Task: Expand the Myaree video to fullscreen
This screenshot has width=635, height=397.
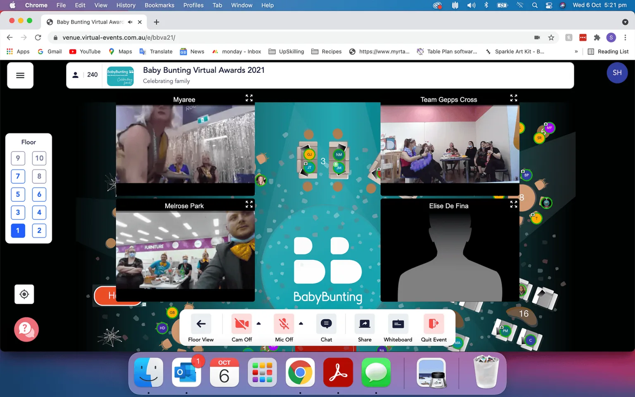Action: pos(249,98)
